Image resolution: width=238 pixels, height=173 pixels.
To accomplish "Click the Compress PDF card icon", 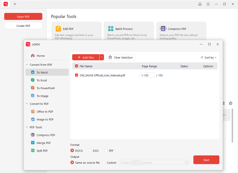I will (163, 29).
